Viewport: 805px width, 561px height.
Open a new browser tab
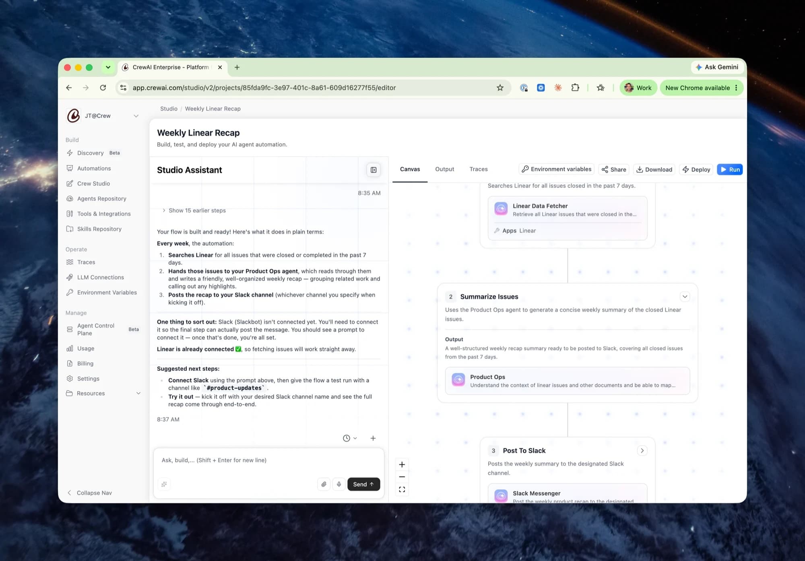pyautogui.click(x=237, y=67)
